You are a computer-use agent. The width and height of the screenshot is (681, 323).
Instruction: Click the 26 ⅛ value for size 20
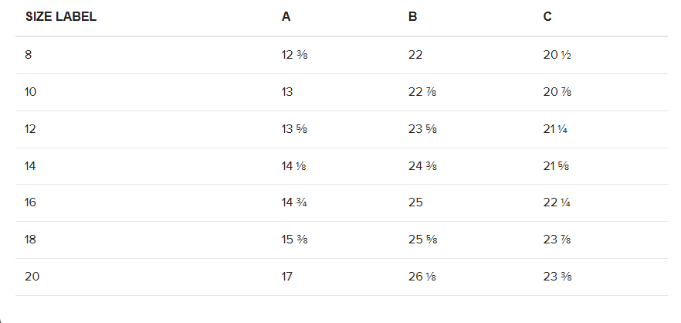coord(422,277)
